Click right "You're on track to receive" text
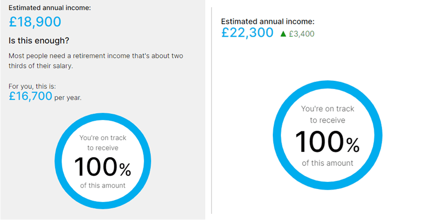 click(x=327, y=114)
